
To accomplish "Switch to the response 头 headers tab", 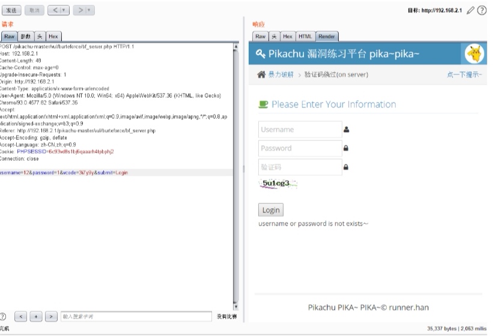I will tap(274, 37).
